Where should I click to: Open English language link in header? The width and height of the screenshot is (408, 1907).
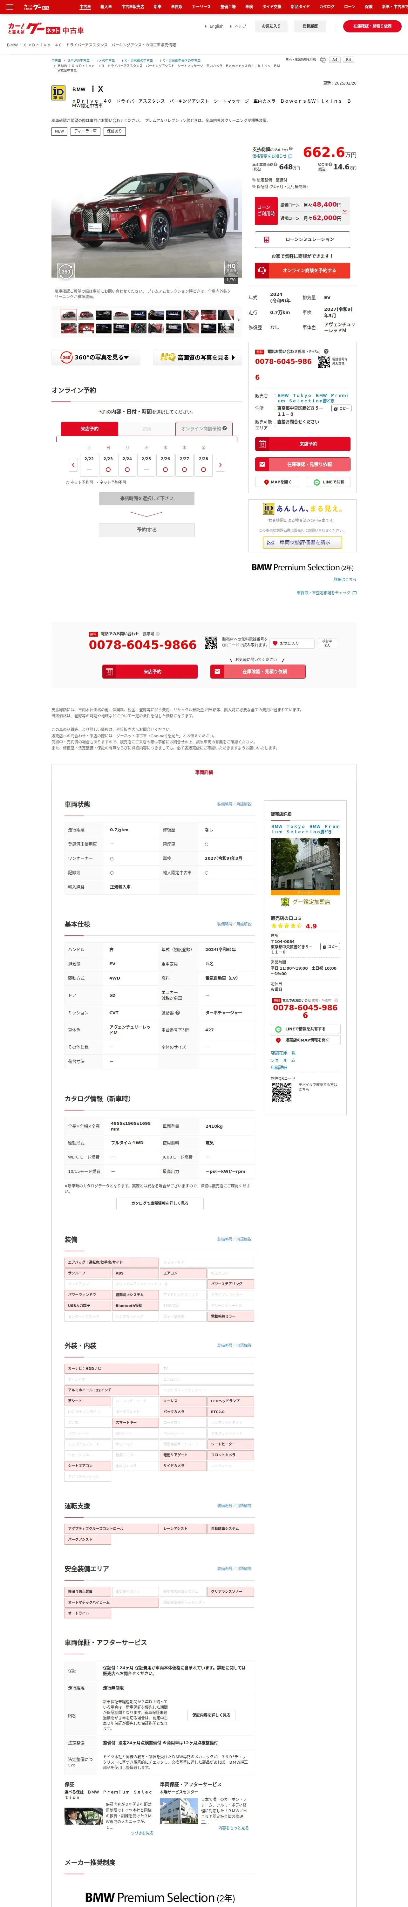click(216, 26)
